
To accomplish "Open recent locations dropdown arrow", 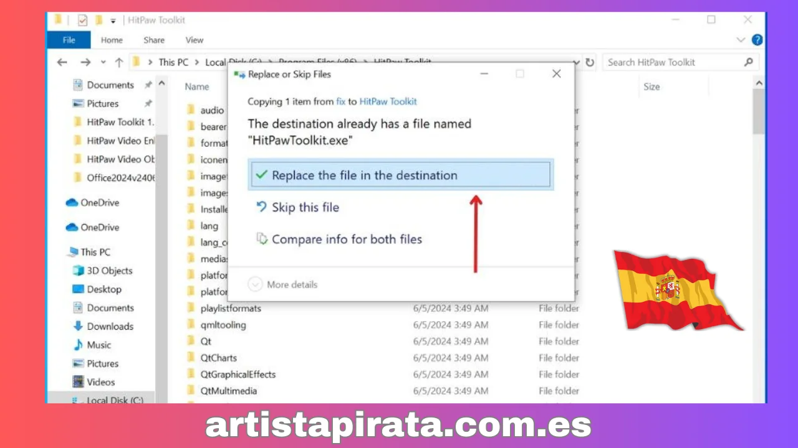I will [103, 63].
